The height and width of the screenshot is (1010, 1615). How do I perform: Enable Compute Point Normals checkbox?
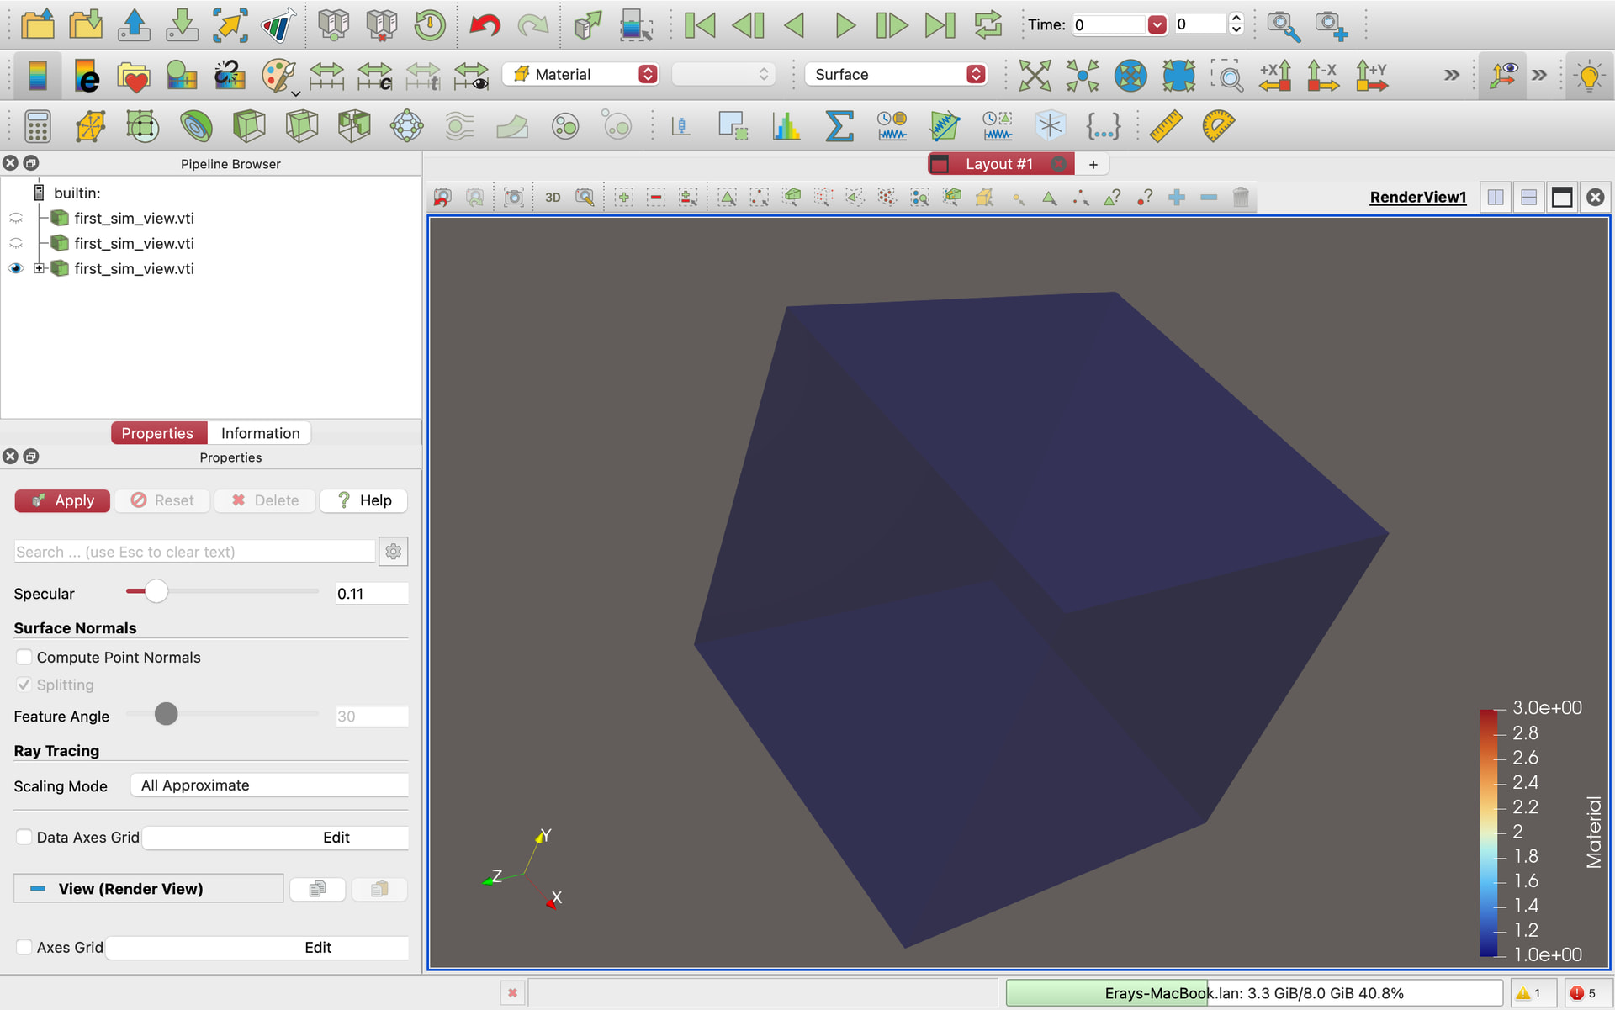(x=24, y=657)
